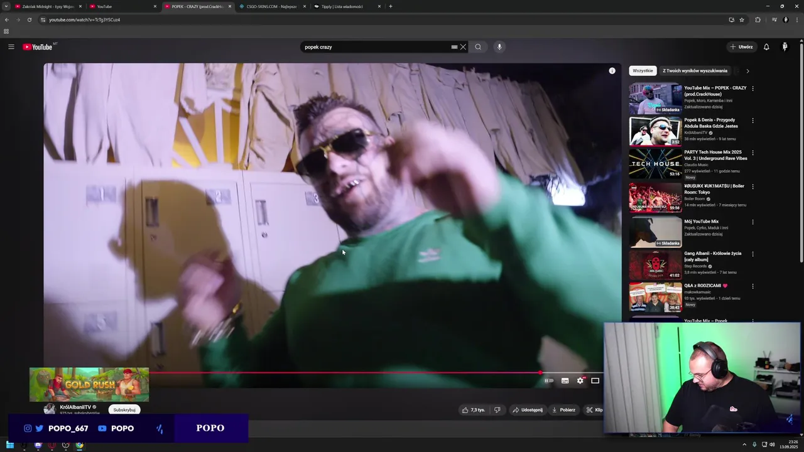Open Chrome in the Windows taskbar
The width and height of the screenshot is (804, 452).
pyautogui.click(x=80, y=445)
